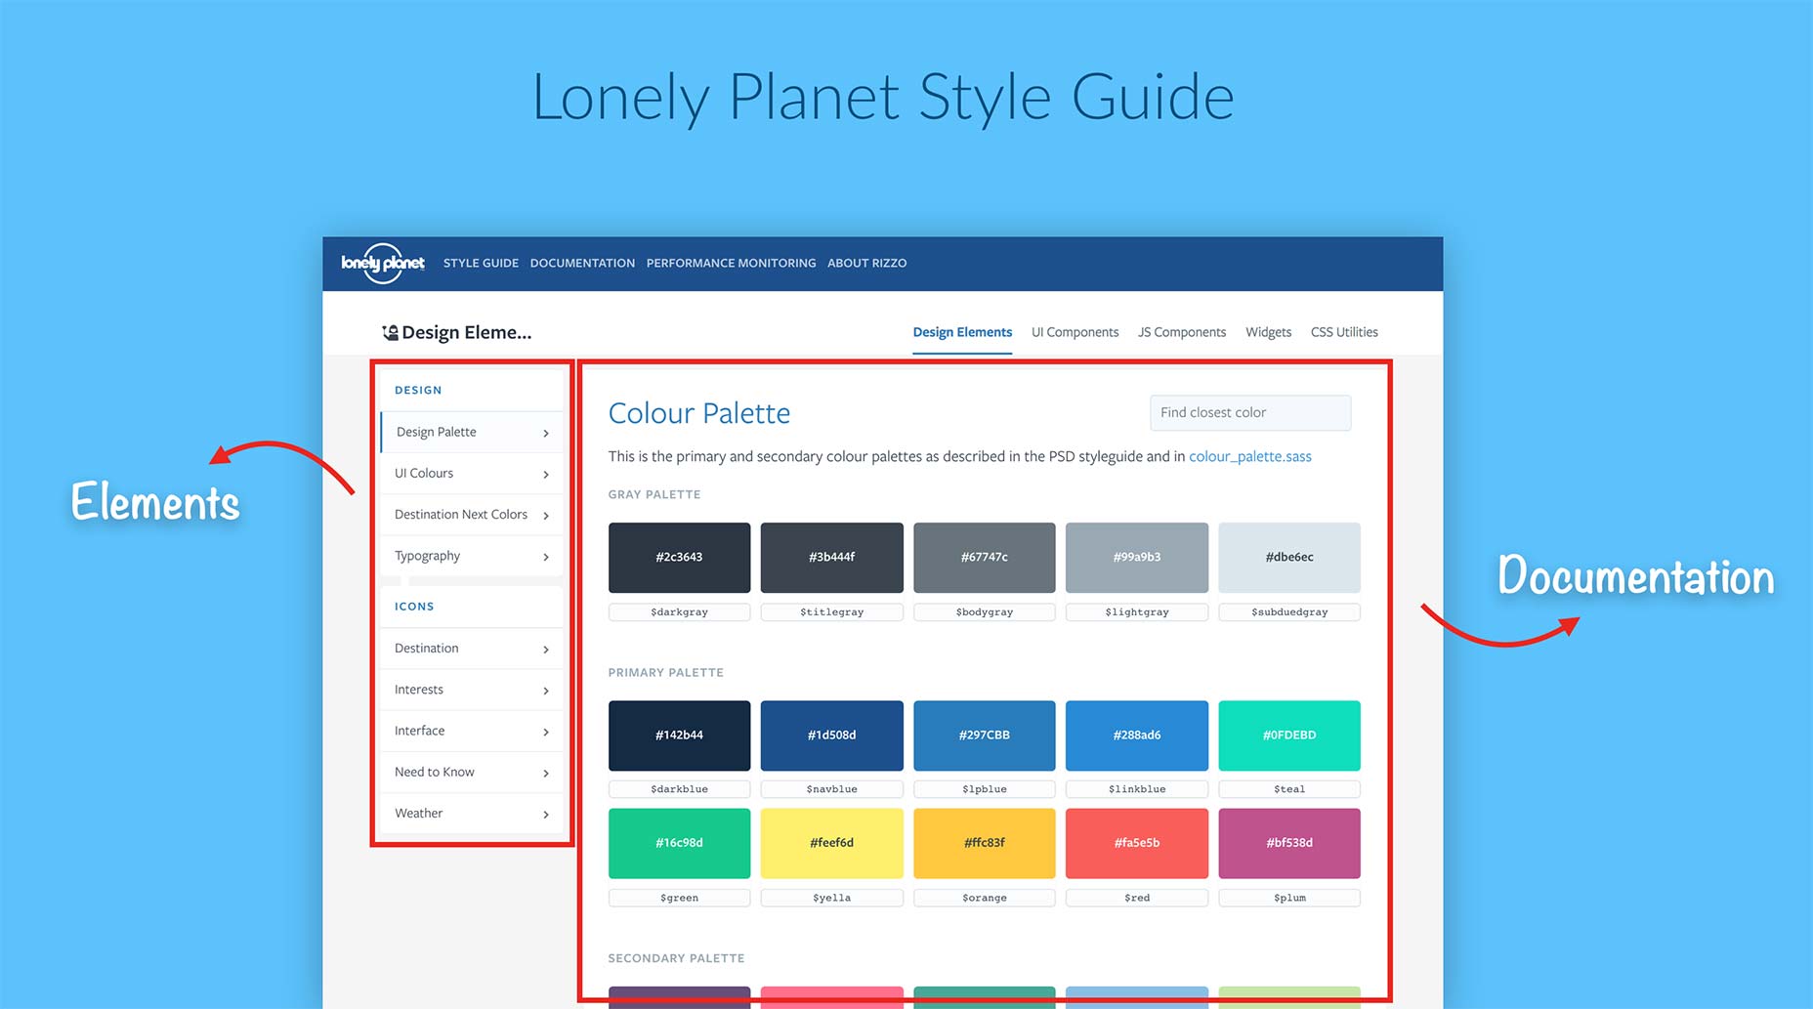This screenshot has width=1813, height=1009.
Task: Click the Lonely Planet logo
Action: point(382,263)
